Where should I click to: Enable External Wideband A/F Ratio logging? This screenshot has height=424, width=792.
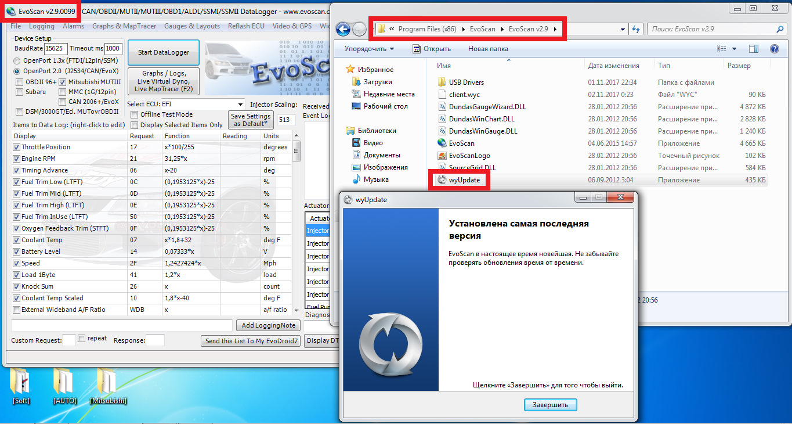pos(16,309)
